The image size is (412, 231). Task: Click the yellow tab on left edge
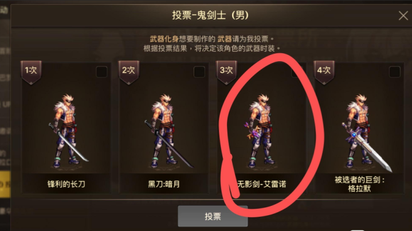[x=5, y=184]
